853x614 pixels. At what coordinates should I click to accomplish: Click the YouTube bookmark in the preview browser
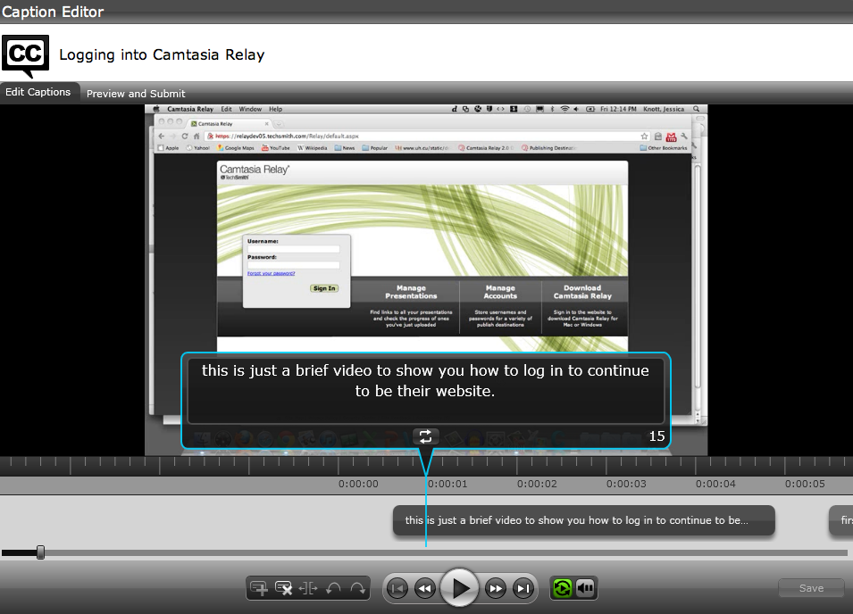276,148
